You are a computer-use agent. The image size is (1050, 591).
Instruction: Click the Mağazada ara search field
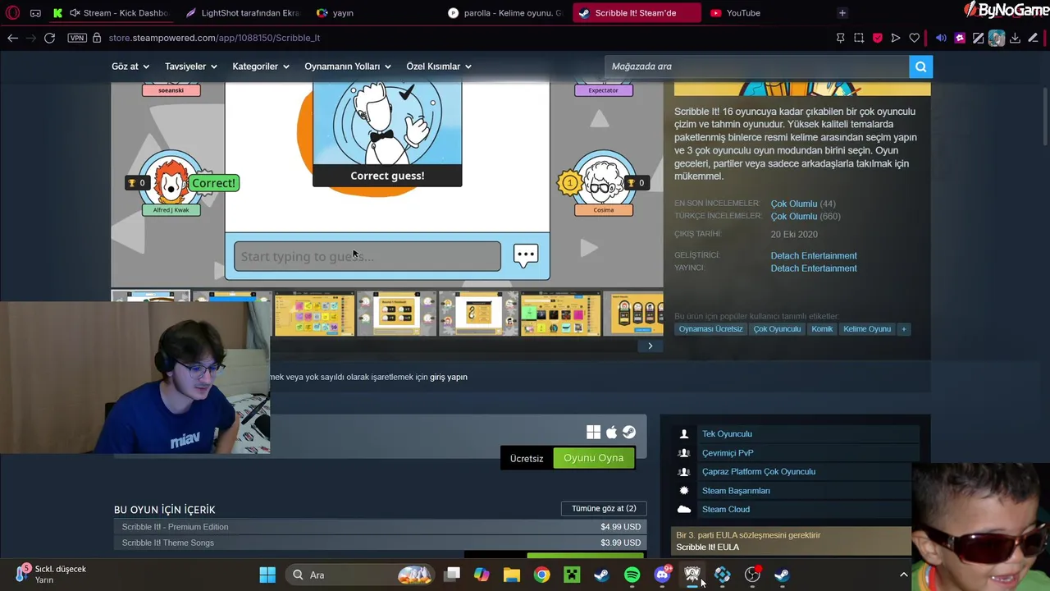pos(756,66)
